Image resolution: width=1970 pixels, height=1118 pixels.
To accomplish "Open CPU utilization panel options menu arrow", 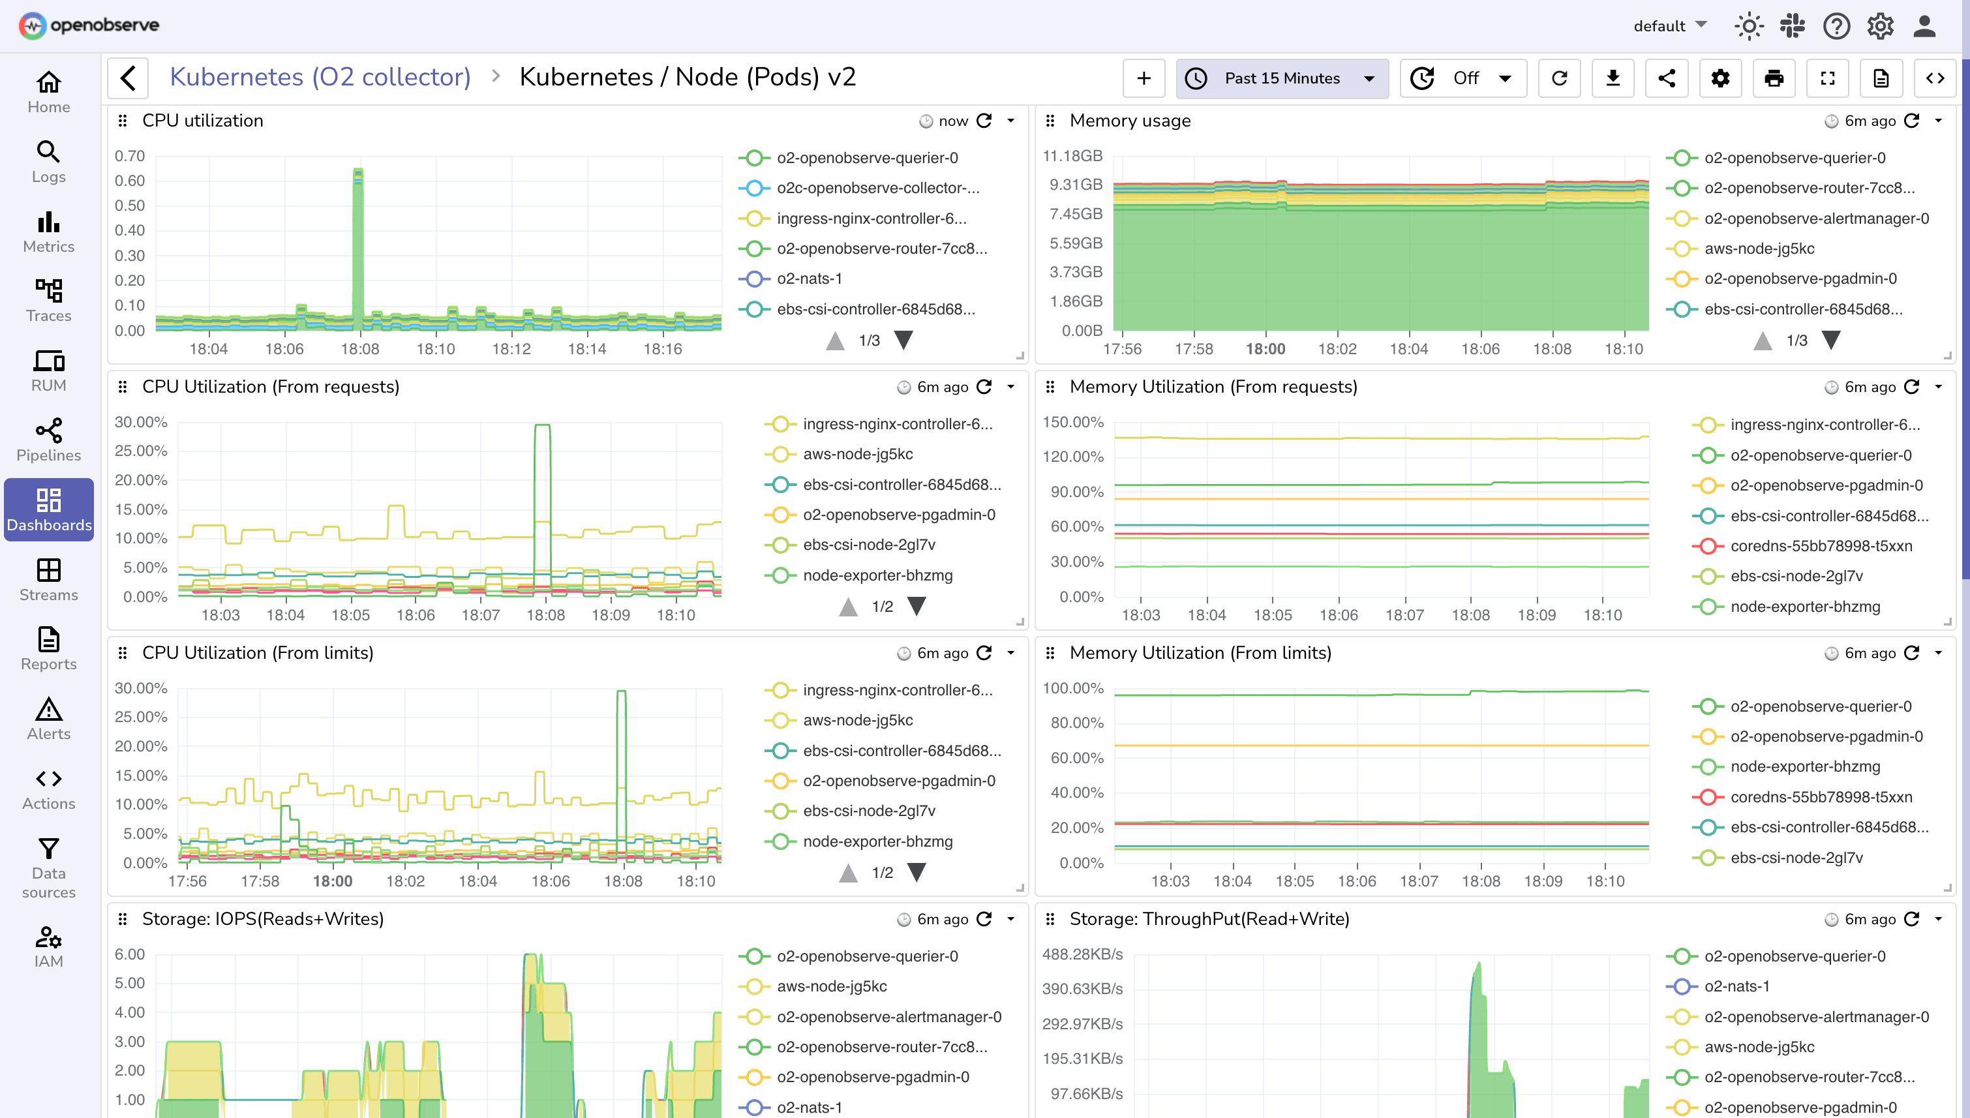I will click(x=1010, y=121).
